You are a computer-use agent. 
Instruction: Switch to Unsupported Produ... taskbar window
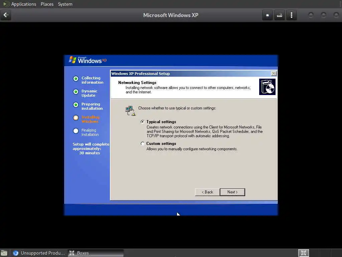[39, 253]
